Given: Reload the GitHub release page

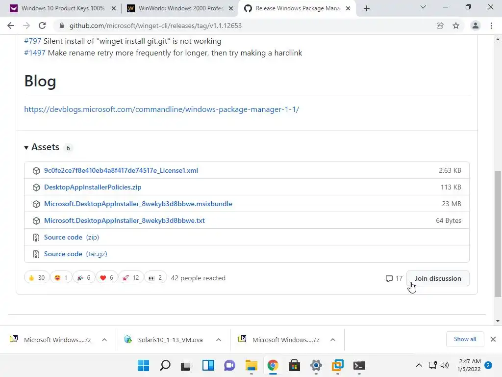Looking at the screenshot, I should [x=42, y=26].
